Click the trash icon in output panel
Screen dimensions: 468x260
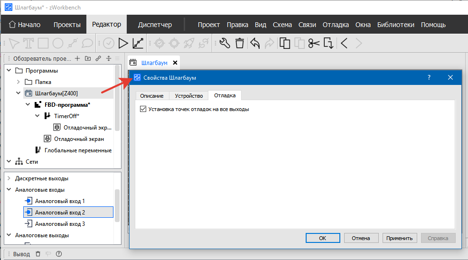38,254
